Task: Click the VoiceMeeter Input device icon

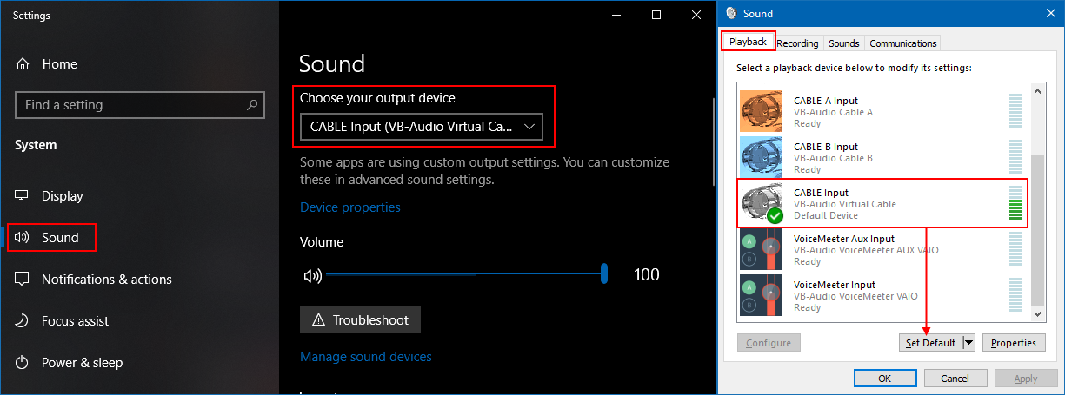Action: [x=761, y=296]
